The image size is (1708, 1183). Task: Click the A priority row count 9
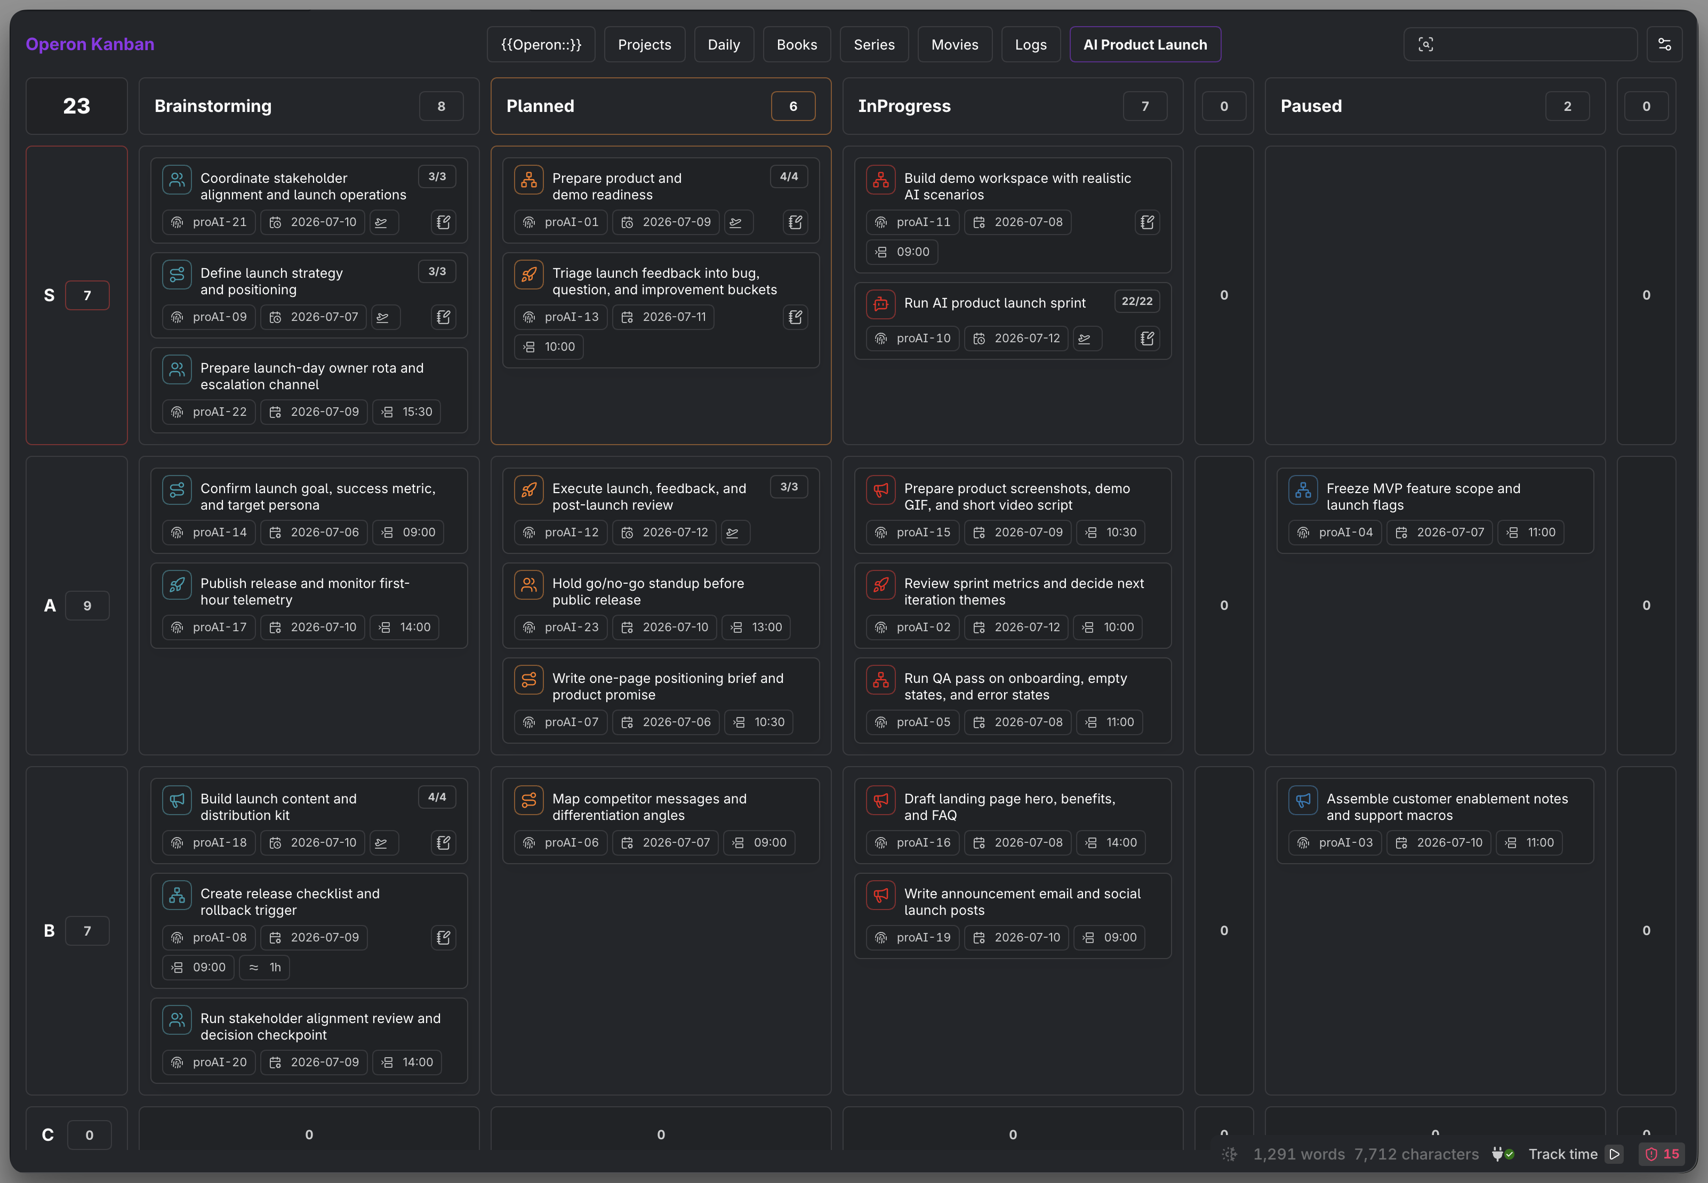click(87, 606)
